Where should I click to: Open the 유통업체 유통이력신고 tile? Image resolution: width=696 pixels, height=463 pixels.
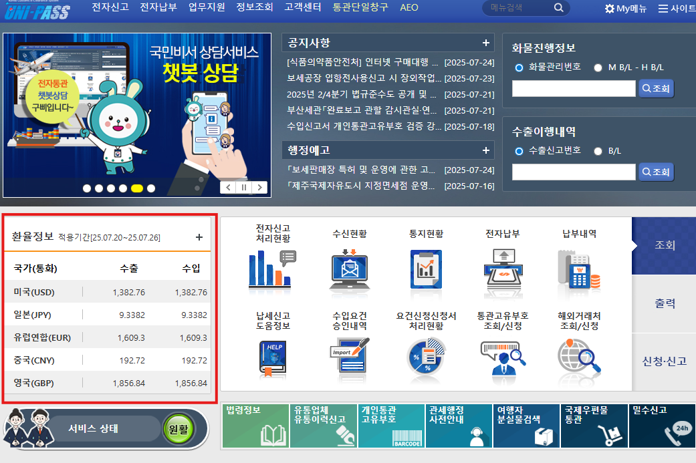[x=324, y=426]
